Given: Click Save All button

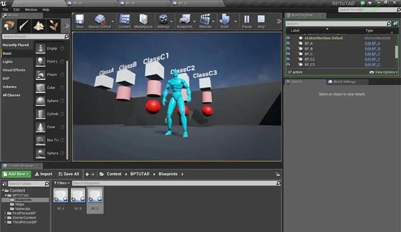Looking at the screenshot, I should click(69, 174).
